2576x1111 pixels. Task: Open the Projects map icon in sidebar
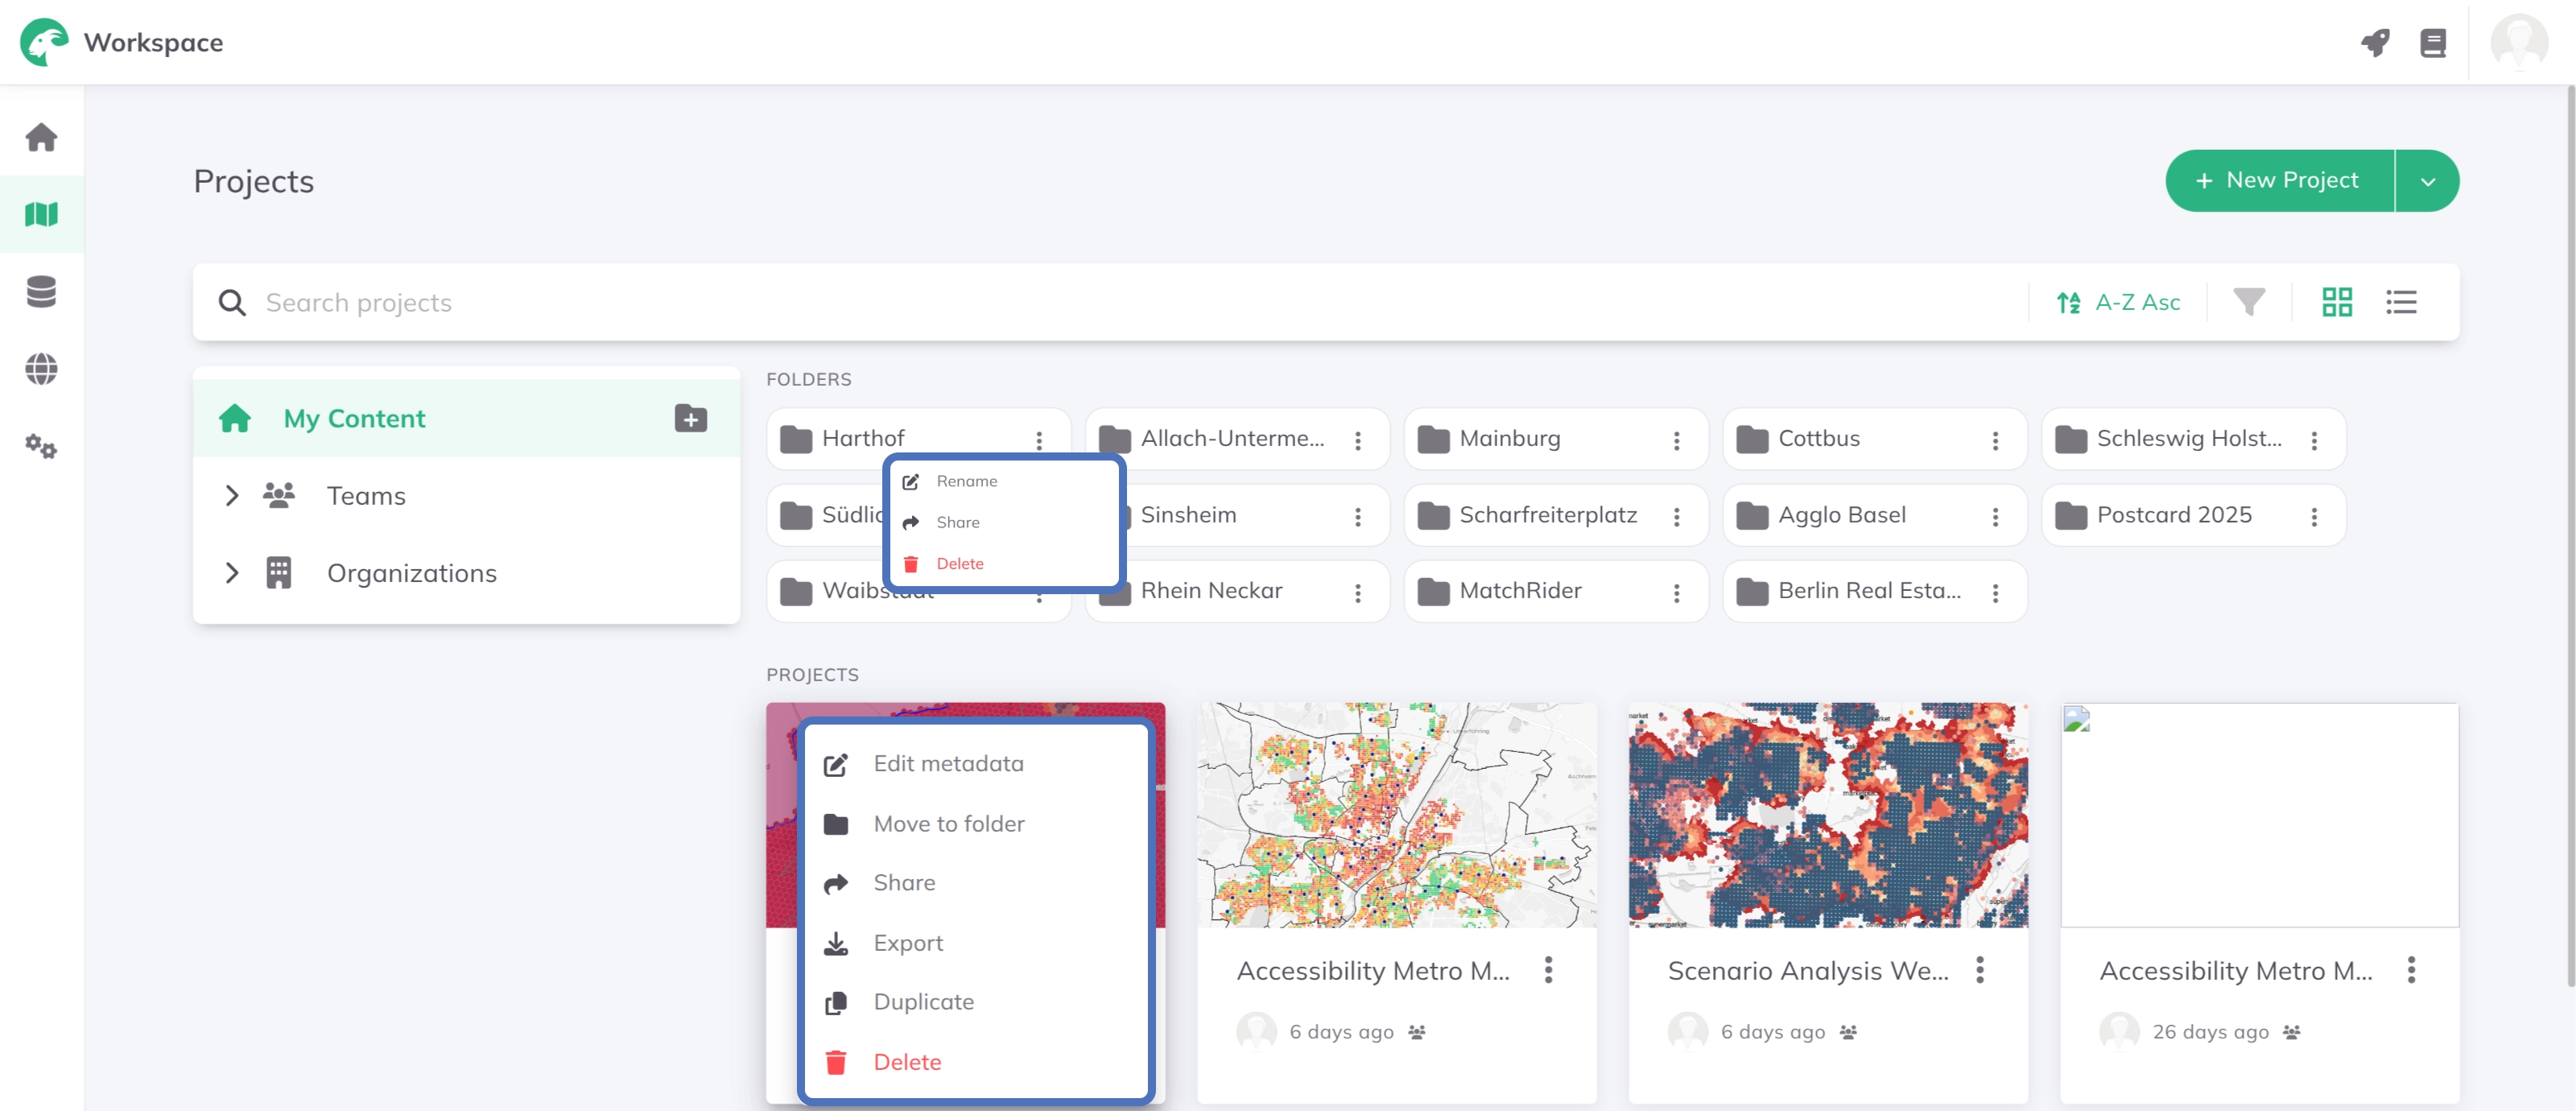41,214
